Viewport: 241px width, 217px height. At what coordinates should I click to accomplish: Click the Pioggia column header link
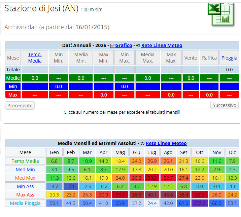229,58
